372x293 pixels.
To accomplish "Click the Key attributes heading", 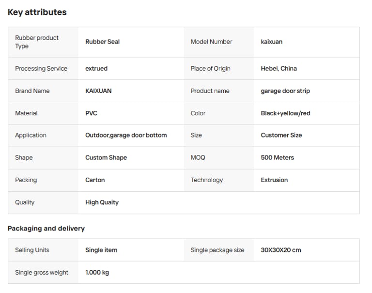I will click(37, 12).
